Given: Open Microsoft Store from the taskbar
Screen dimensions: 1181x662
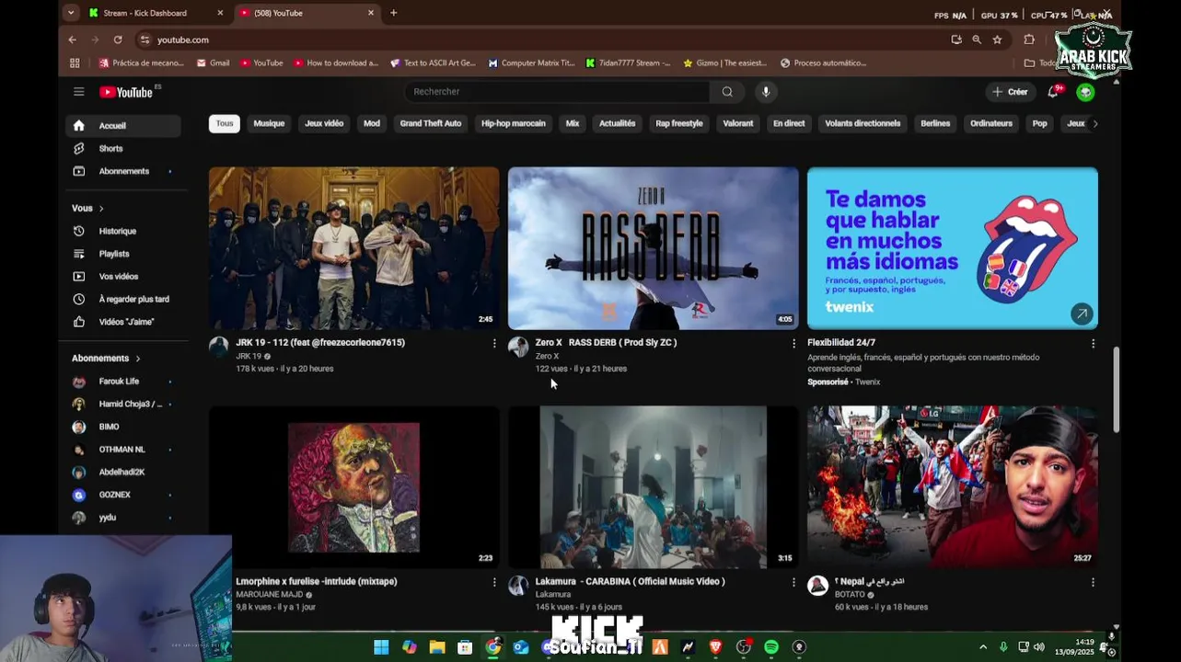Looking at the screenshot, I should point(465,647).
